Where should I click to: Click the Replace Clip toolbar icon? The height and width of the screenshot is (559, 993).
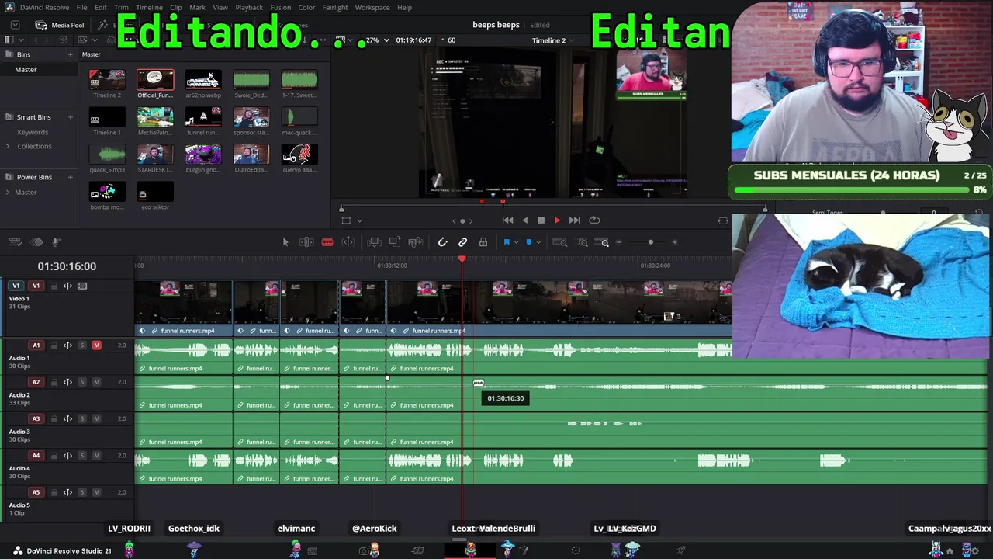[x=415, y=242]
